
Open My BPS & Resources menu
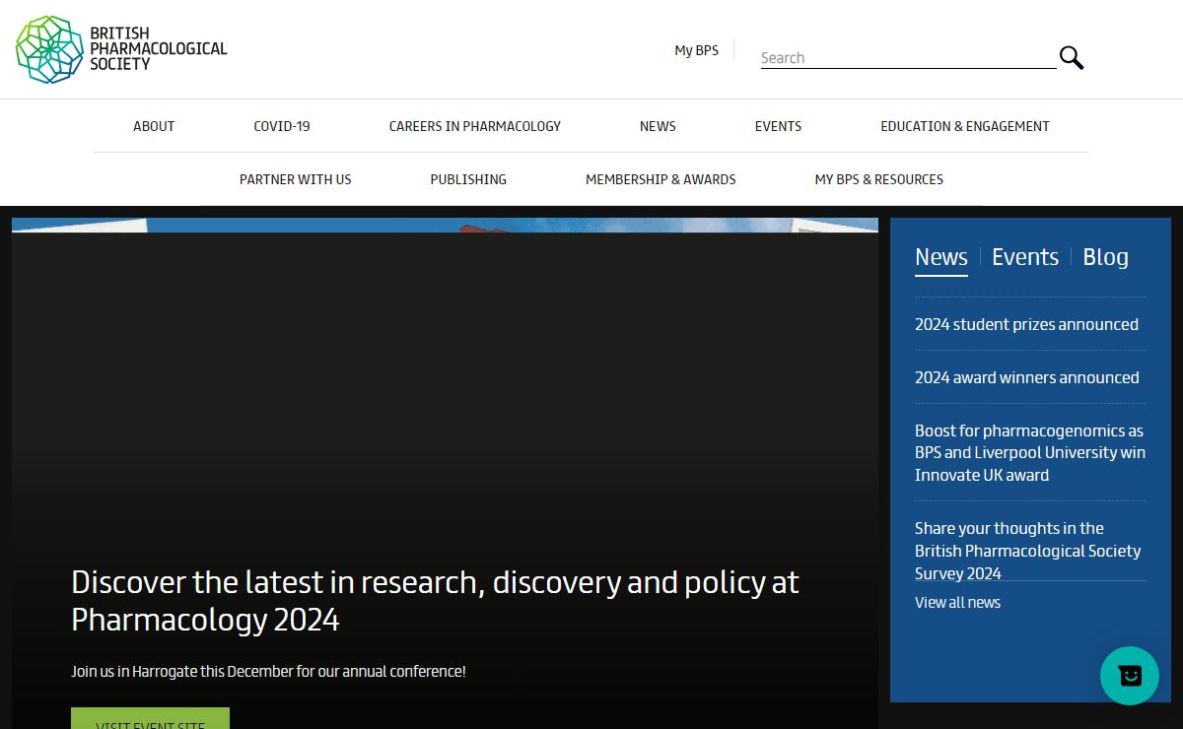(x=878, y=179)
